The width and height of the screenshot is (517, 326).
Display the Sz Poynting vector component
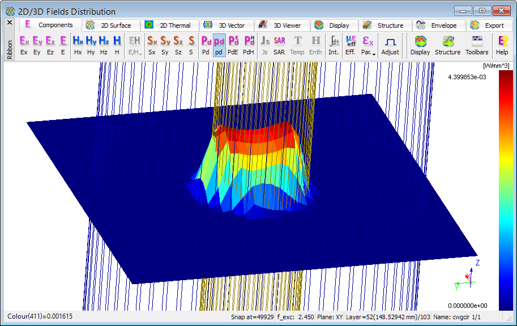click(x=178, y=45)
